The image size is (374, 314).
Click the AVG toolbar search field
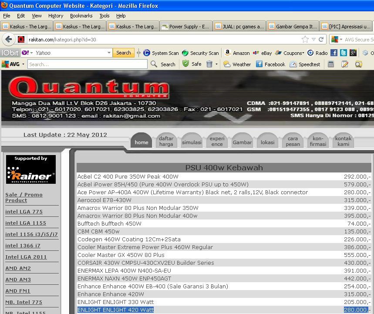pos(88,64)
